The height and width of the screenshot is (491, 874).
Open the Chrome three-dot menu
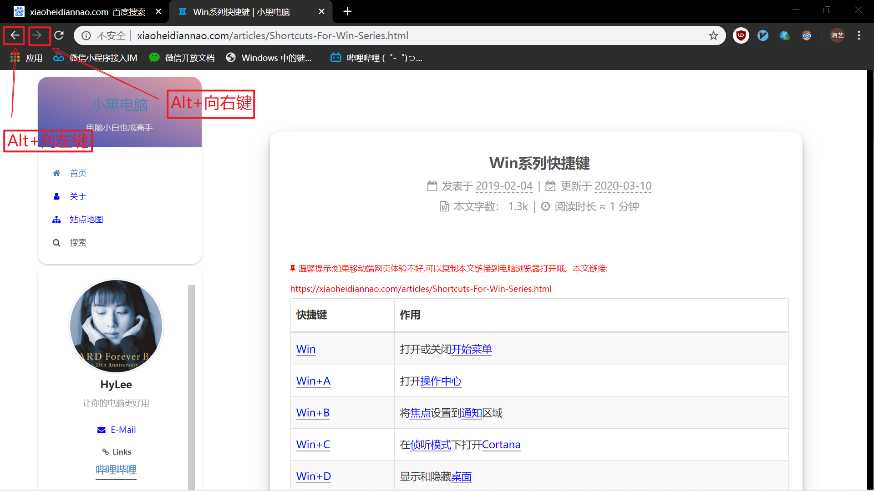point(859,35)
